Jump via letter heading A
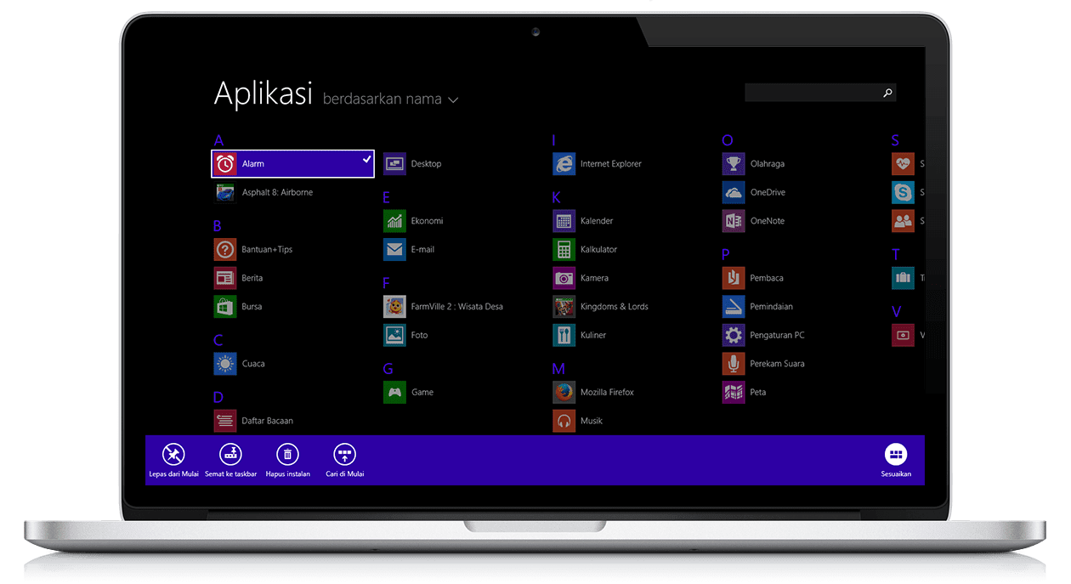Image resolution: width=1071 pixels, height=584 pixels. coord(218,140)
